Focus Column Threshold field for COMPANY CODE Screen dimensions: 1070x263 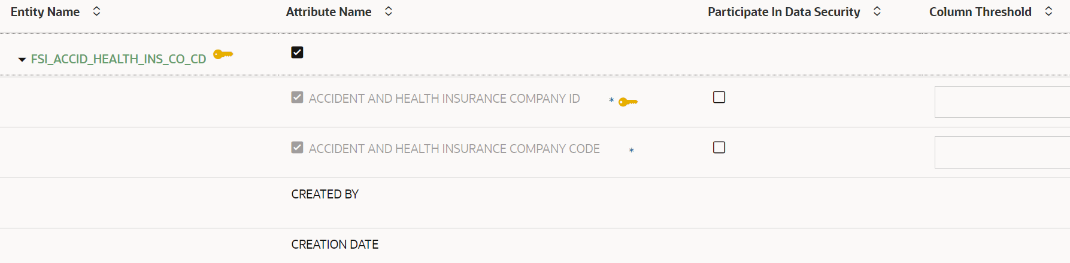click(1002, 152)
